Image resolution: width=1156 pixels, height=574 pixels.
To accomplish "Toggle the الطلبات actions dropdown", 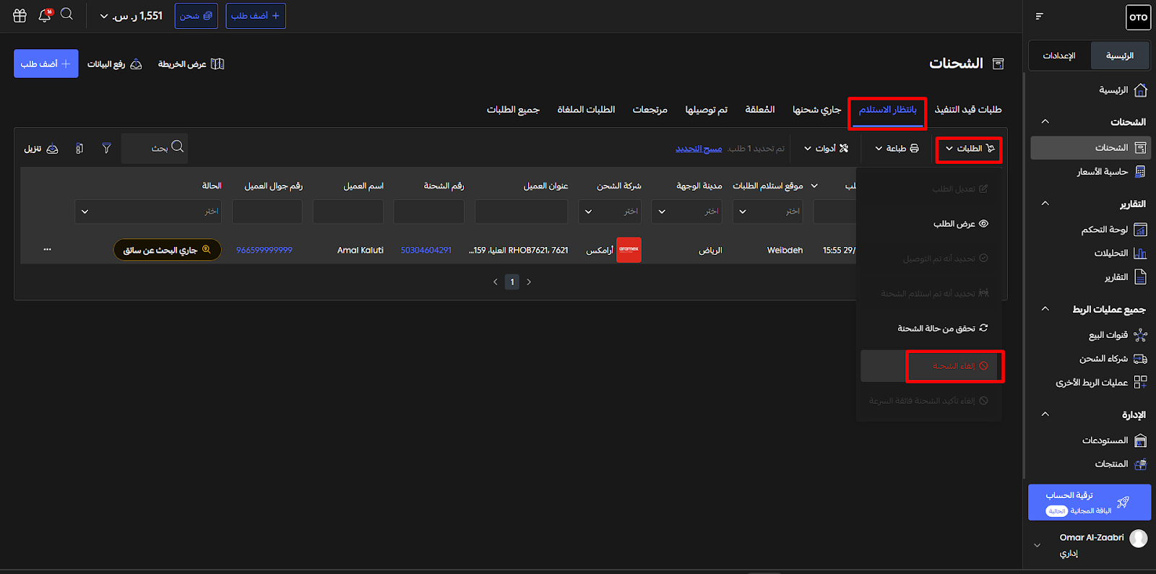I will pos(970,149).
